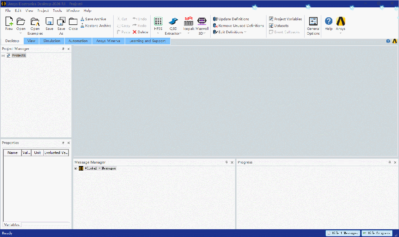Open the Window menu

pos(73,11)
